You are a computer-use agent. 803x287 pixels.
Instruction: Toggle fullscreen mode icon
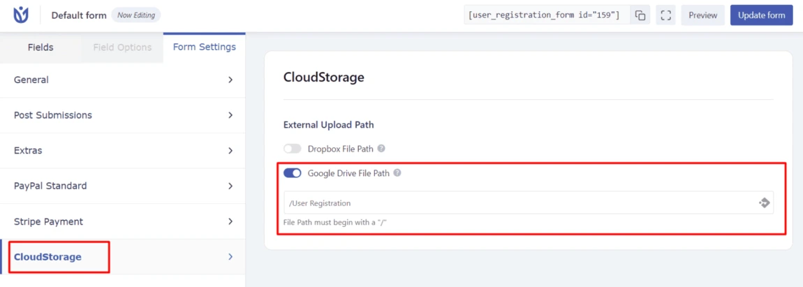[665, 15]
